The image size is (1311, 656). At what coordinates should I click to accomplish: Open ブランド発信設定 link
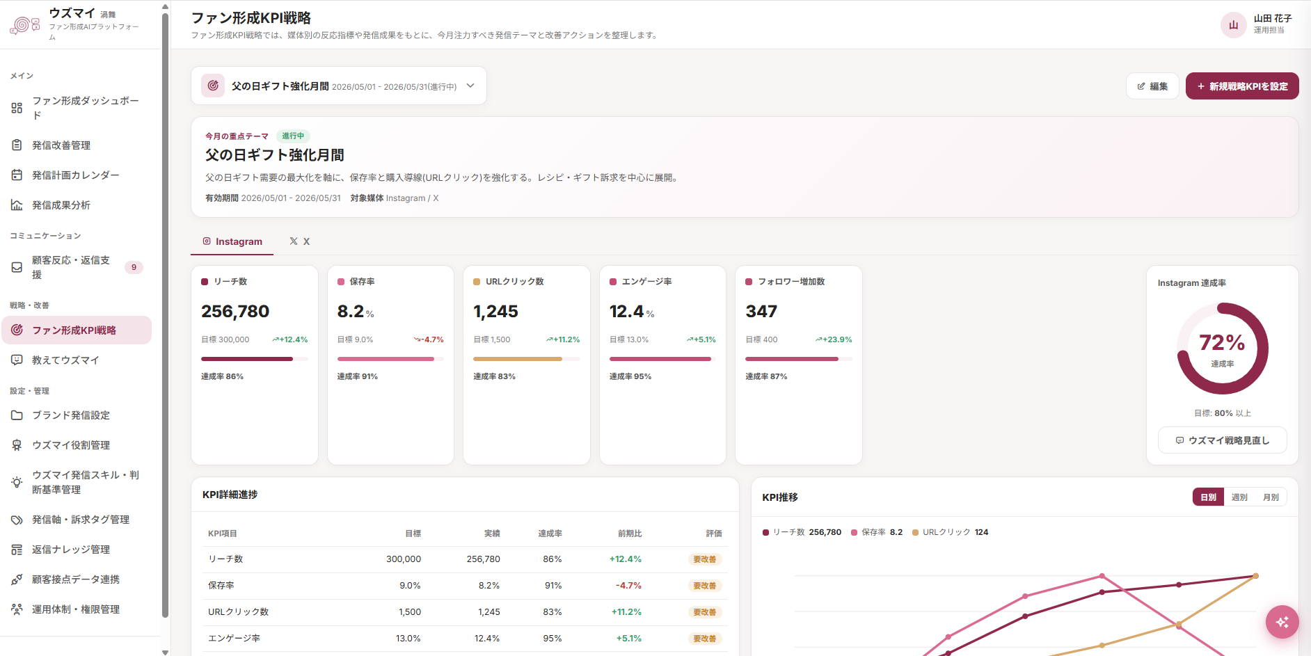77,415
